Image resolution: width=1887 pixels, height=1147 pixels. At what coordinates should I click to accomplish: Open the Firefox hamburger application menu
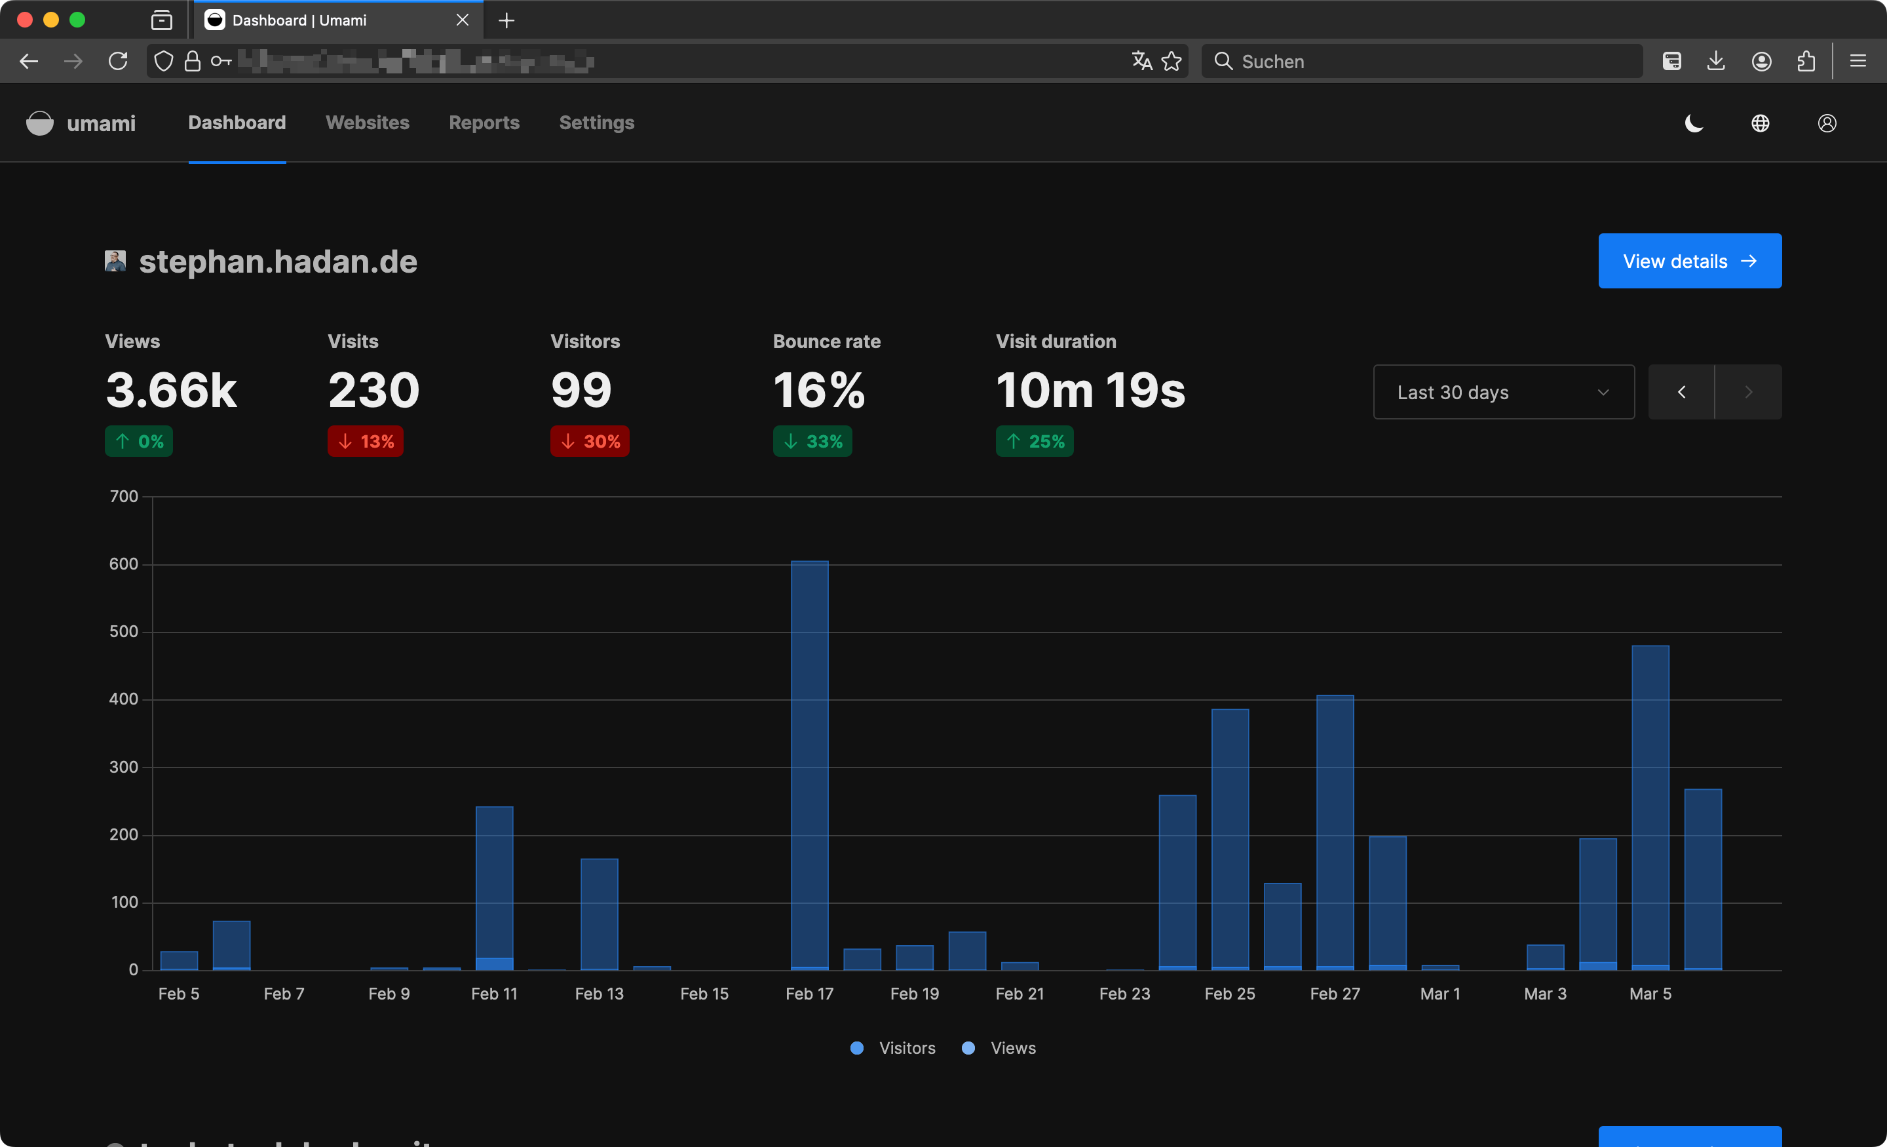coord(1857,62)
